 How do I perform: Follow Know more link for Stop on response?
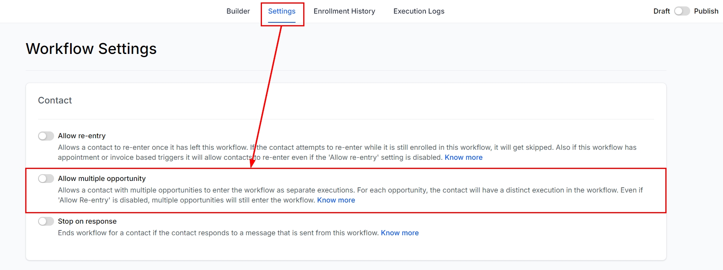pos(399,233)
